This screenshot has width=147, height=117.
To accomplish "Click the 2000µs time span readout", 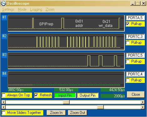I will point(113,96).
